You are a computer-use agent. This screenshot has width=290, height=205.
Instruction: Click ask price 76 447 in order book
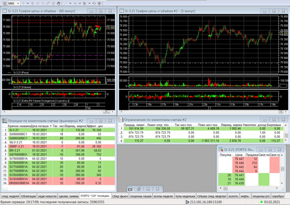pos(239,159)
